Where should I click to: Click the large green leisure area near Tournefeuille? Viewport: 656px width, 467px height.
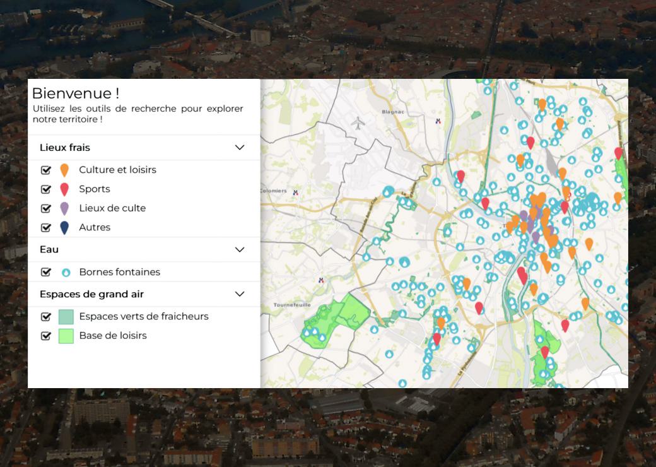(x=335, y=322)
